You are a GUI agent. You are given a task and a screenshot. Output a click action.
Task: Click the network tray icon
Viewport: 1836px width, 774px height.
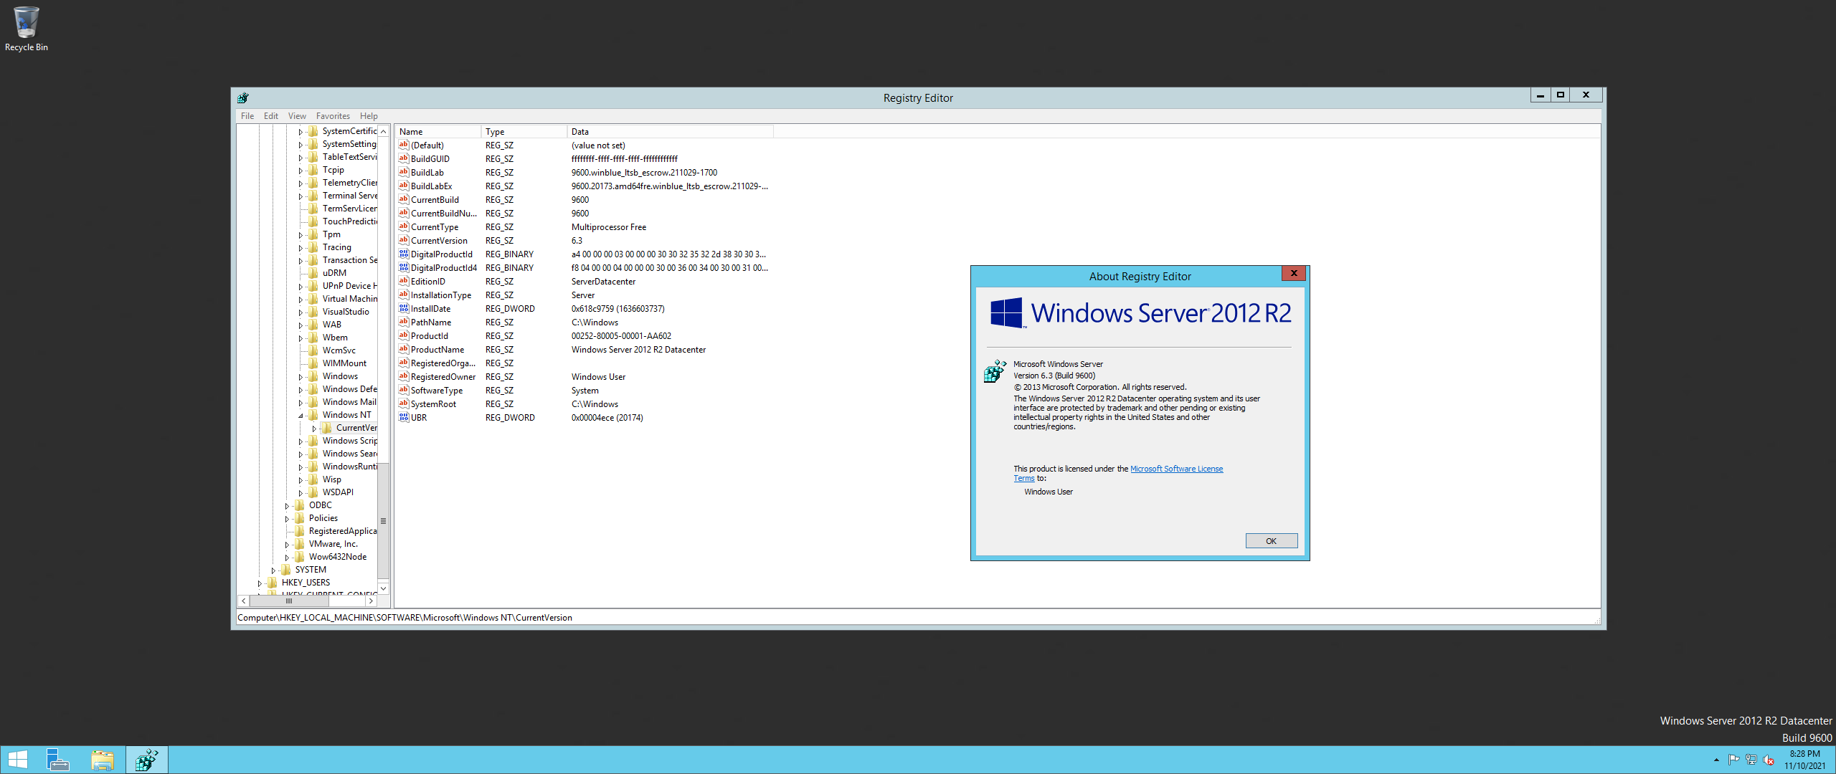pos(1751,760)
